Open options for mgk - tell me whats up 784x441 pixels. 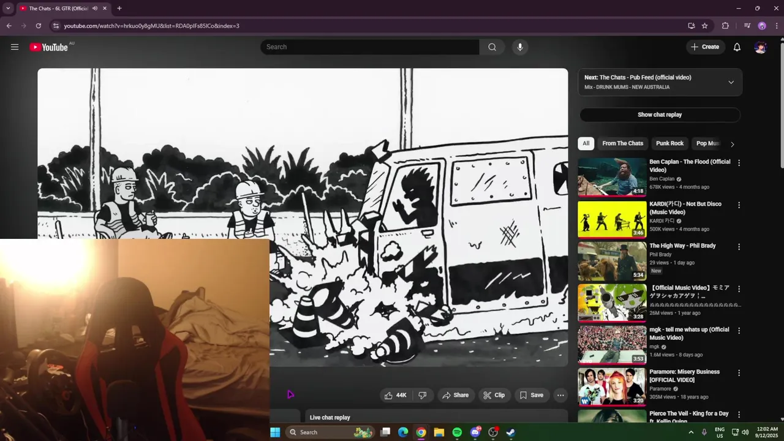[x=739, y=331]
